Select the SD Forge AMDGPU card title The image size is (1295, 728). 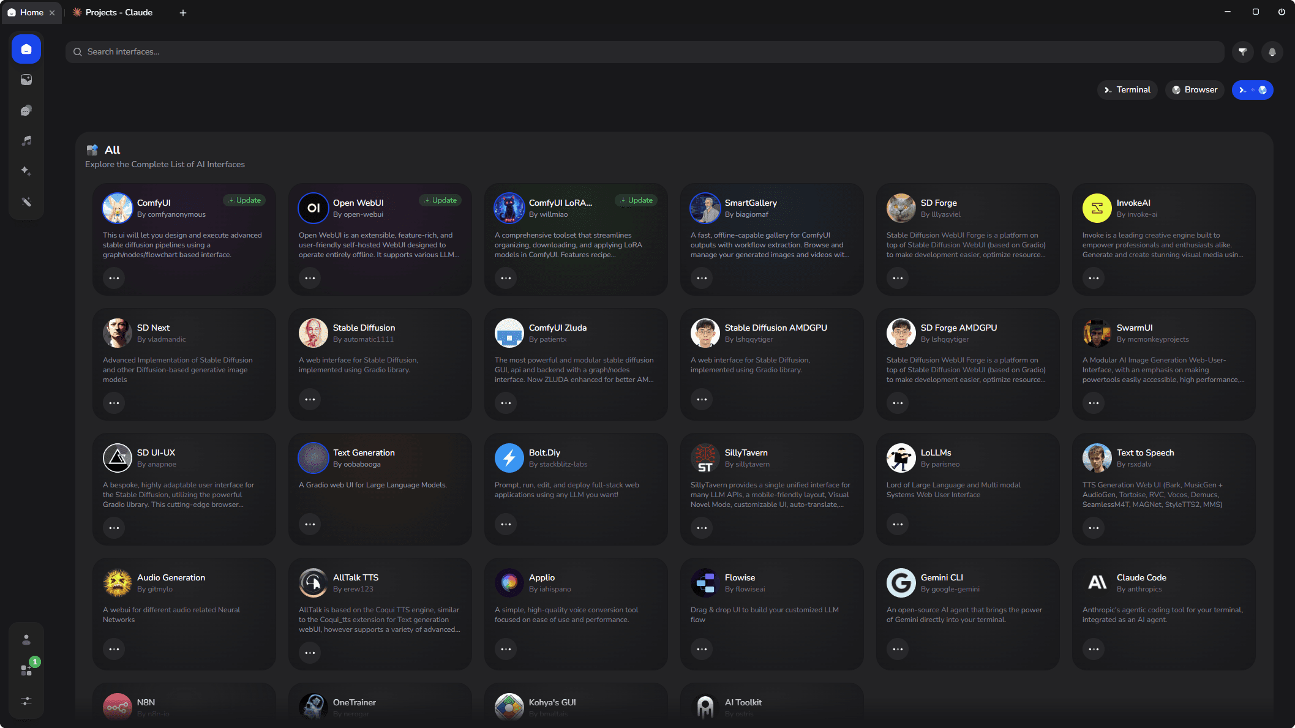point(959,328)
